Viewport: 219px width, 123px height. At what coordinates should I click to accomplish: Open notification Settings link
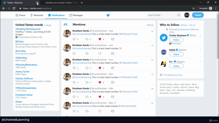[x=150, y=25]
